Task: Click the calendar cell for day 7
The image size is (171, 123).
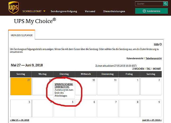Action: pyautogui.click(x=107, y=108)
